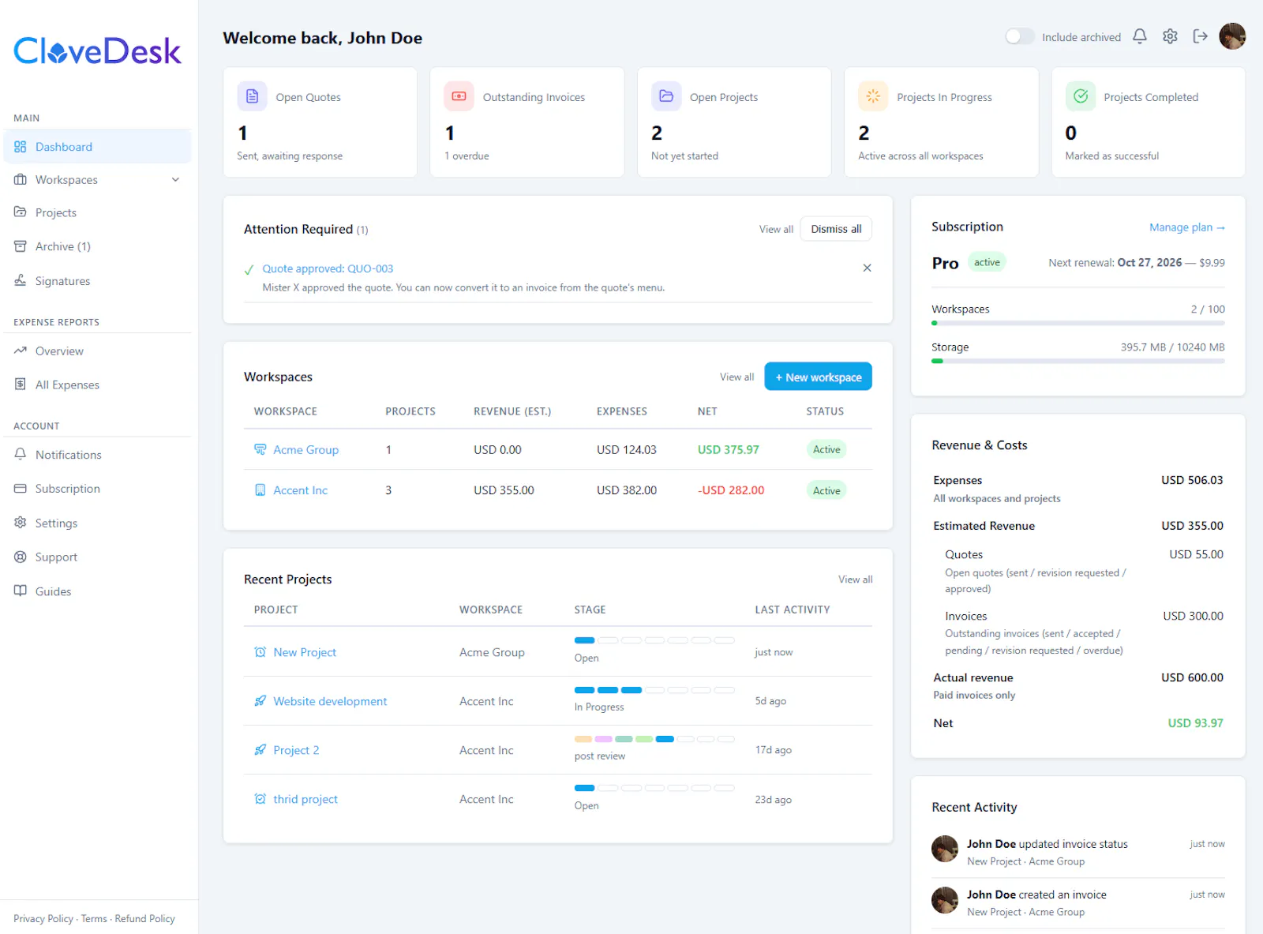The image size is (1263, 934).
Task: Open Subscription in the sidebar
Action: click(97, 489)
